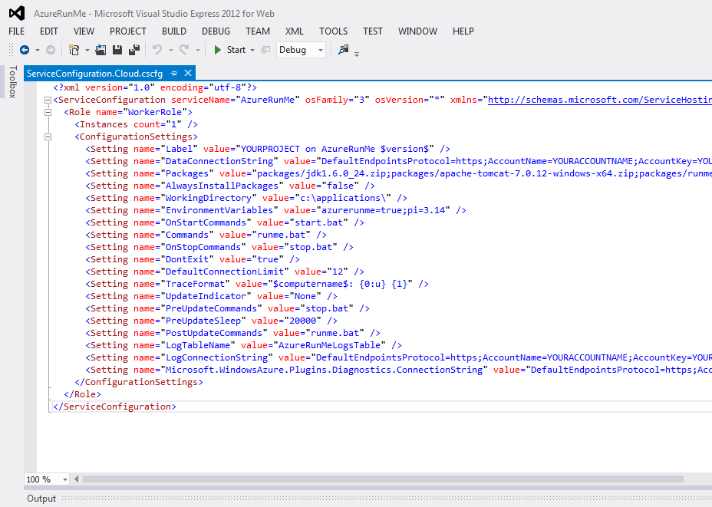The height and width of the screenshot is (507, 712).
Task: Select the ServiceConfiguration.Cloud.cscfg tab
Action: click(94, 74)
